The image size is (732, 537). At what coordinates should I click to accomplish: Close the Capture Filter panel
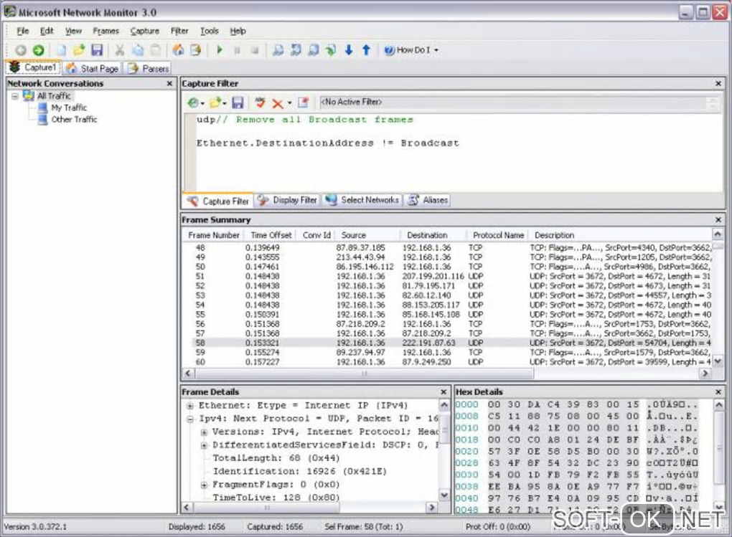[x=718, y=83]
